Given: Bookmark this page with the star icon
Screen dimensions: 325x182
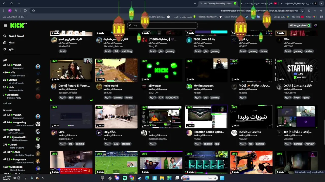Looking at the screenshot, I should 34,11.
